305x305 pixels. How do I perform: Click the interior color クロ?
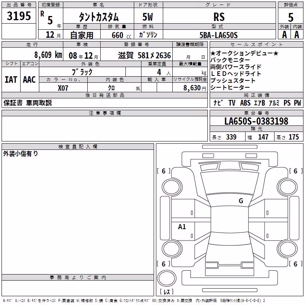click(111, 88)
